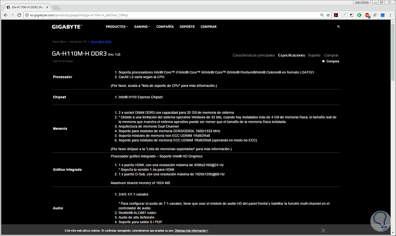The width and height of the screenshot is (396, 236).
Task: Click the Caché L3 varía según la CPU line
Action: pos(141,77)
